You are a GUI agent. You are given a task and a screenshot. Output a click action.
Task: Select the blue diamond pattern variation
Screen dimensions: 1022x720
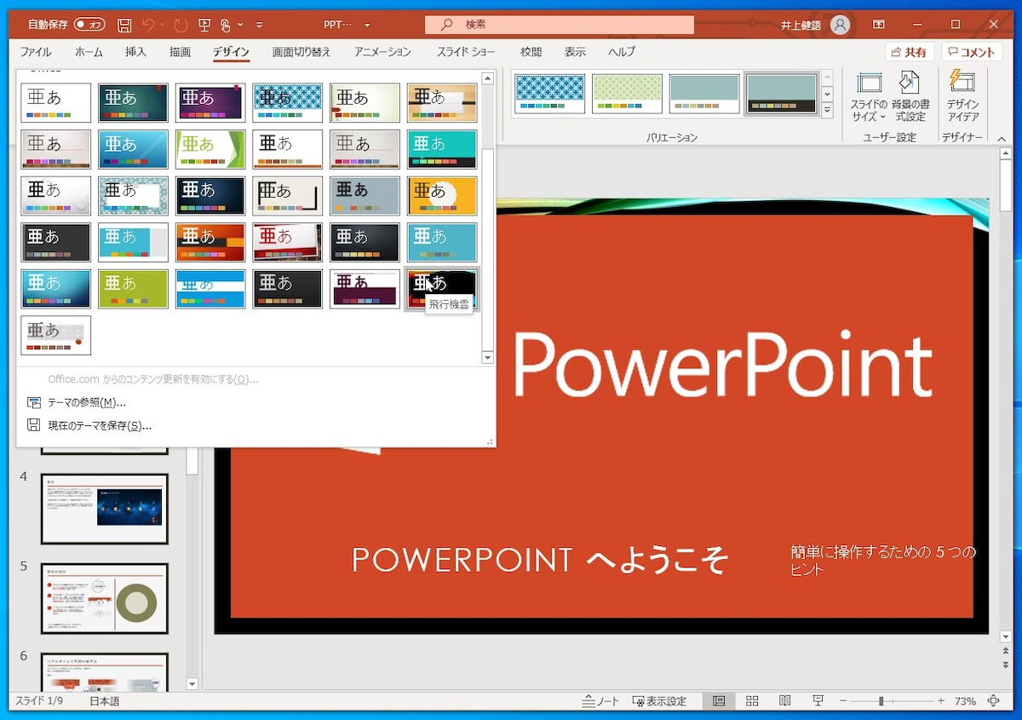550,94
